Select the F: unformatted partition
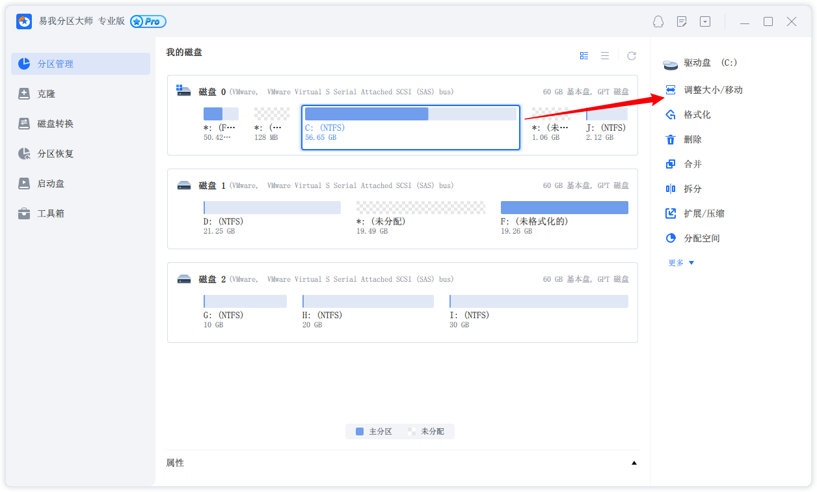817x492 pixels. [564, 208]
